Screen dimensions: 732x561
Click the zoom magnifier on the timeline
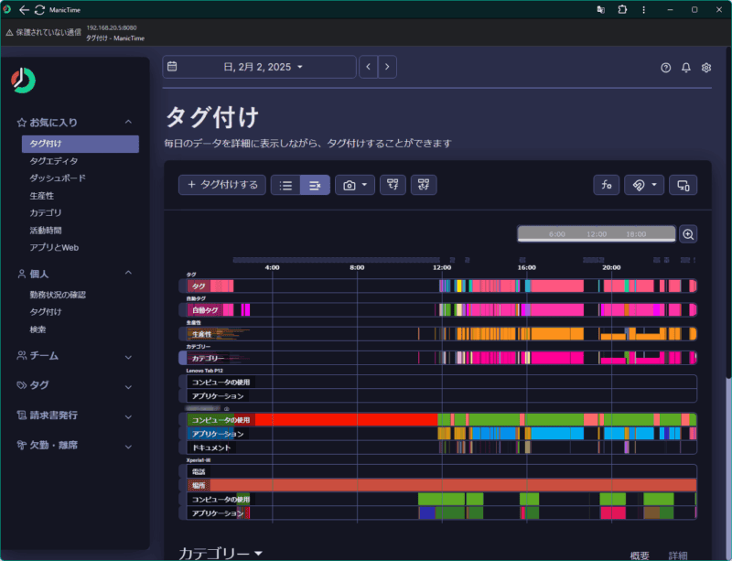tap(688, 234)
